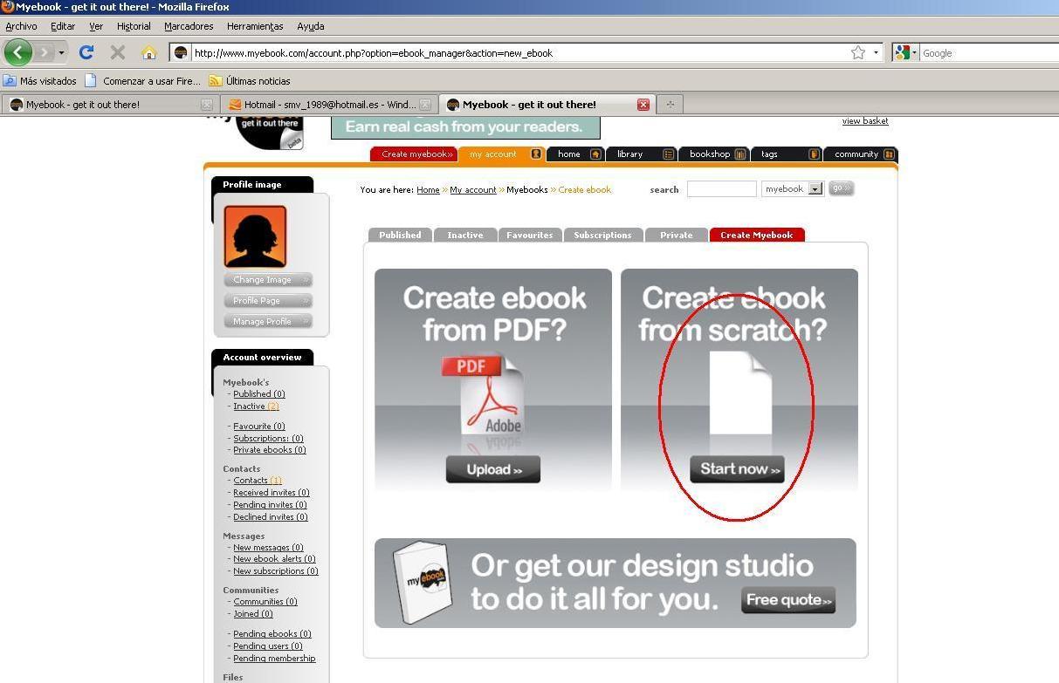Screen dimensions: 1059x683
Task: Open a new browser tab
Action: 670,104
